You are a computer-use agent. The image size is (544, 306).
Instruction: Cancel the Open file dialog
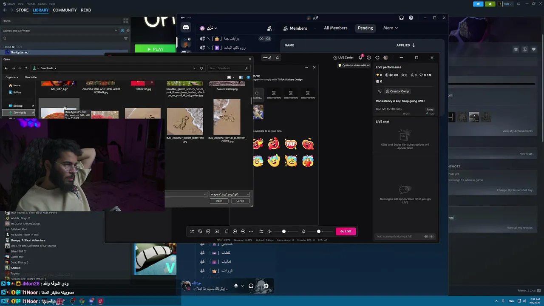(x=240, y=201)
